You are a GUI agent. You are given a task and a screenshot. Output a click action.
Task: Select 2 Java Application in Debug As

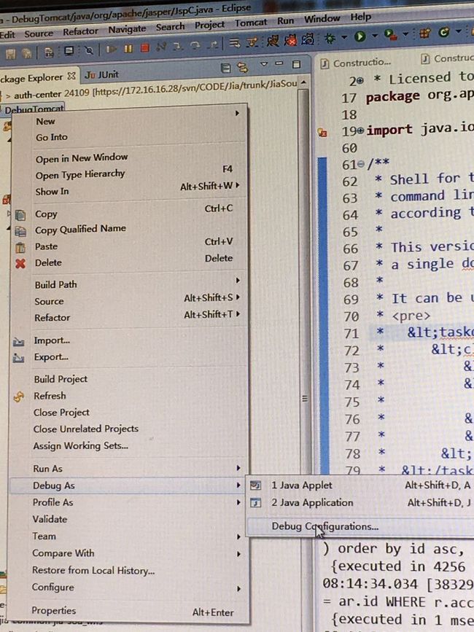pyautogui.click(x=361, y=503)
